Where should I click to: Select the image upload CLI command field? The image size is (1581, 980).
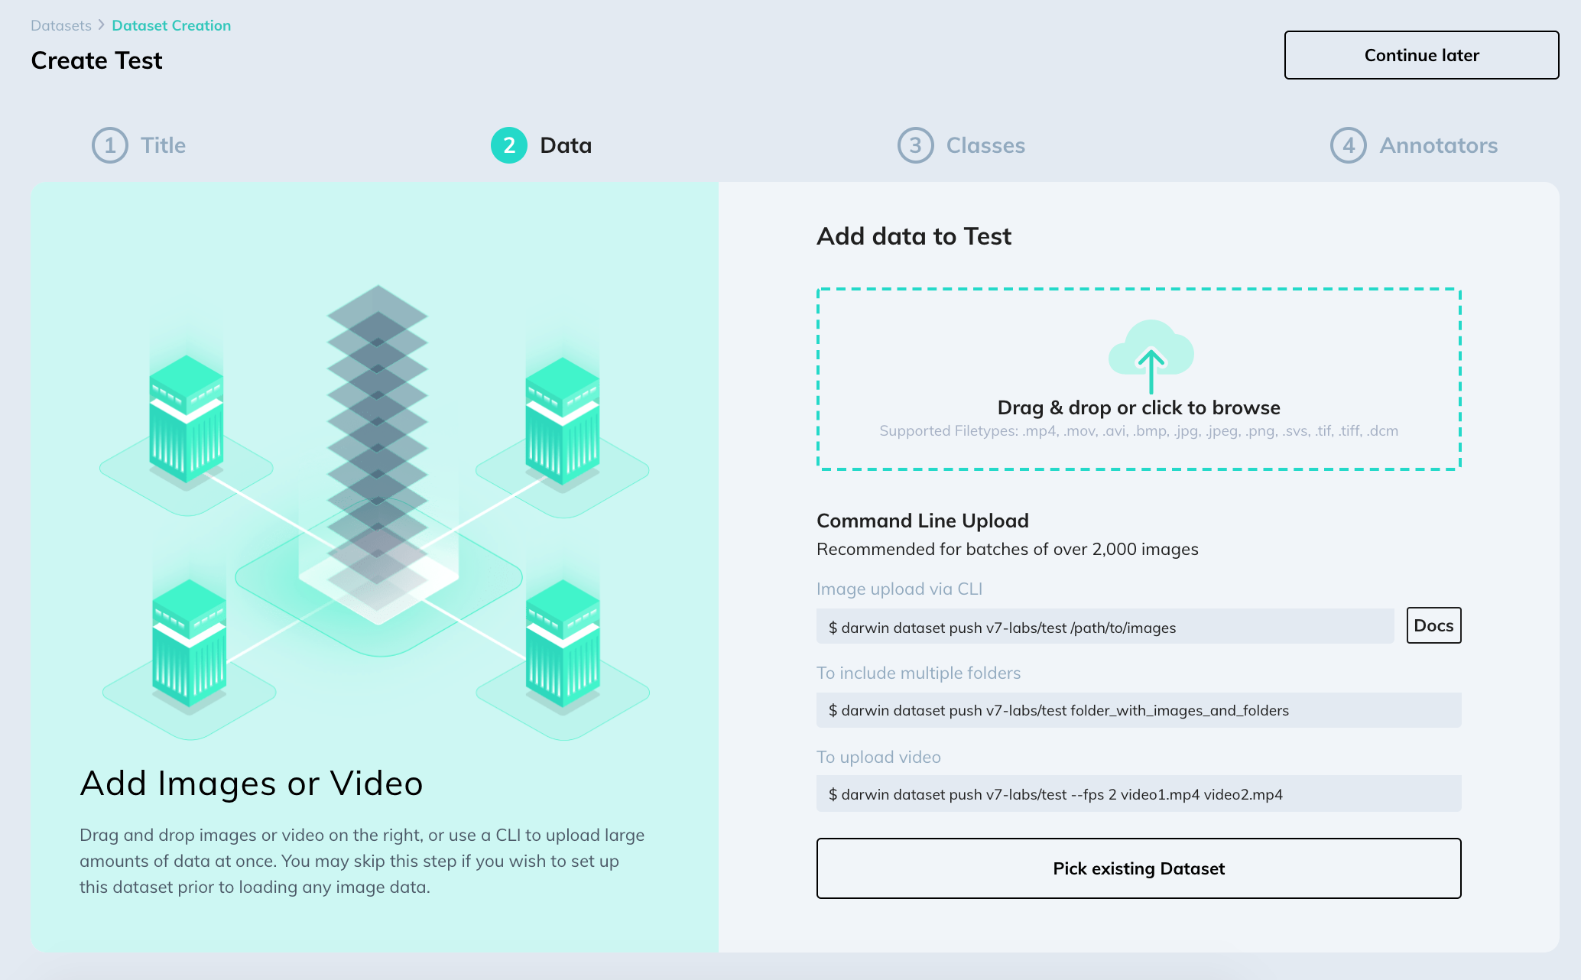click(1105, 627)
